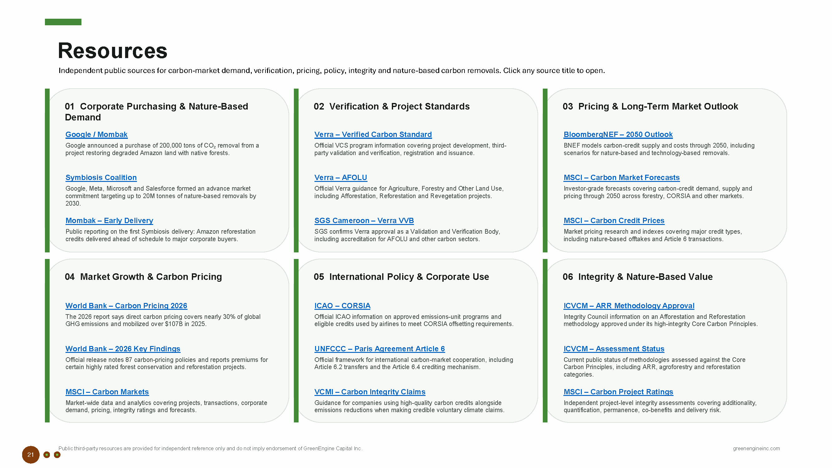Open Verra – Verified Carbon Standard link
This screenshot has width=832, height=468.
(373, 134)
